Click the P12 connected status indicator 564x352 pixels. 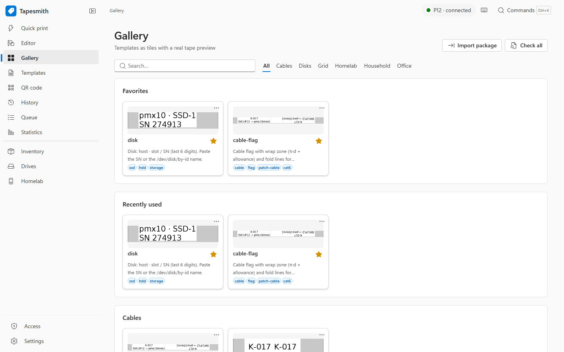449,10
